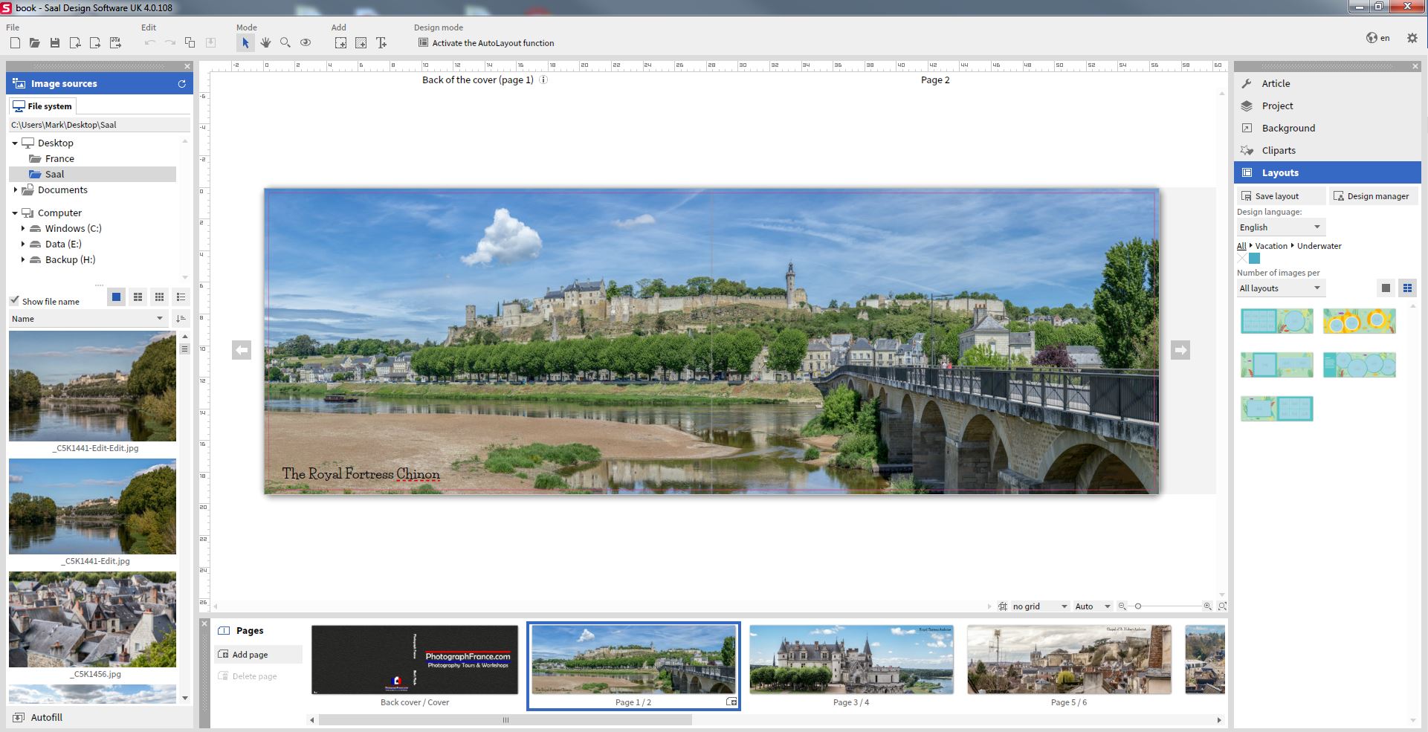Expand the Documents folder node

pos(15,190)
